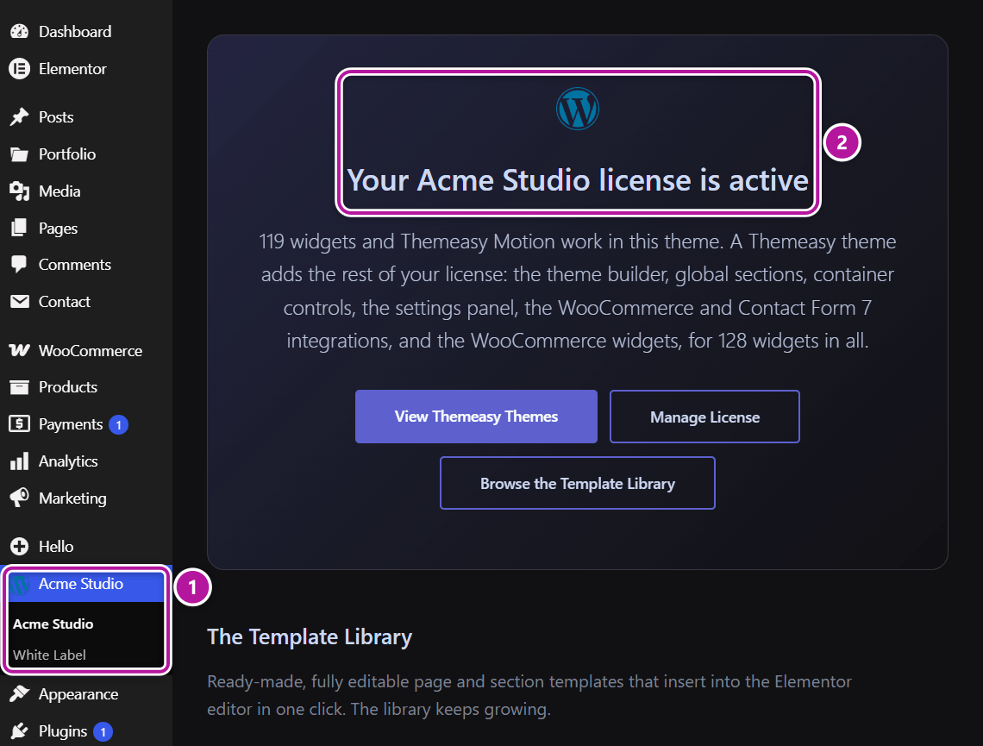The image size is (983, 746).
Task: Click the Payments dollar icon
Action: 20,424
